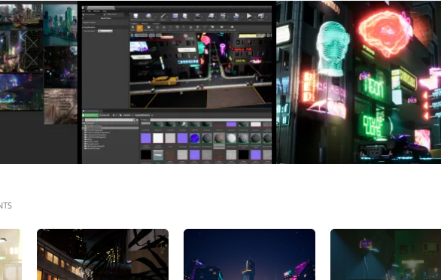Open the reference photo collage image

pos(38,82)
